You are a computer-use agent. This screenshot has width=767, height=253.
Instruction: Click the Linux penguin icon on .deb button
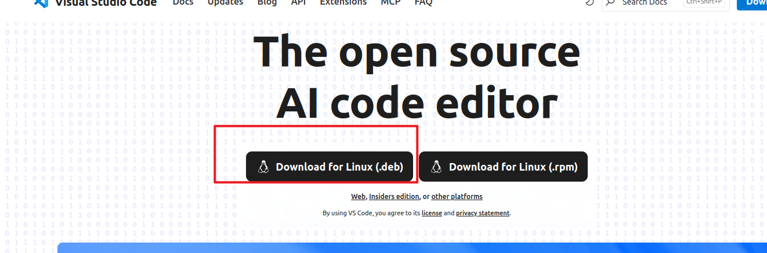263,167
